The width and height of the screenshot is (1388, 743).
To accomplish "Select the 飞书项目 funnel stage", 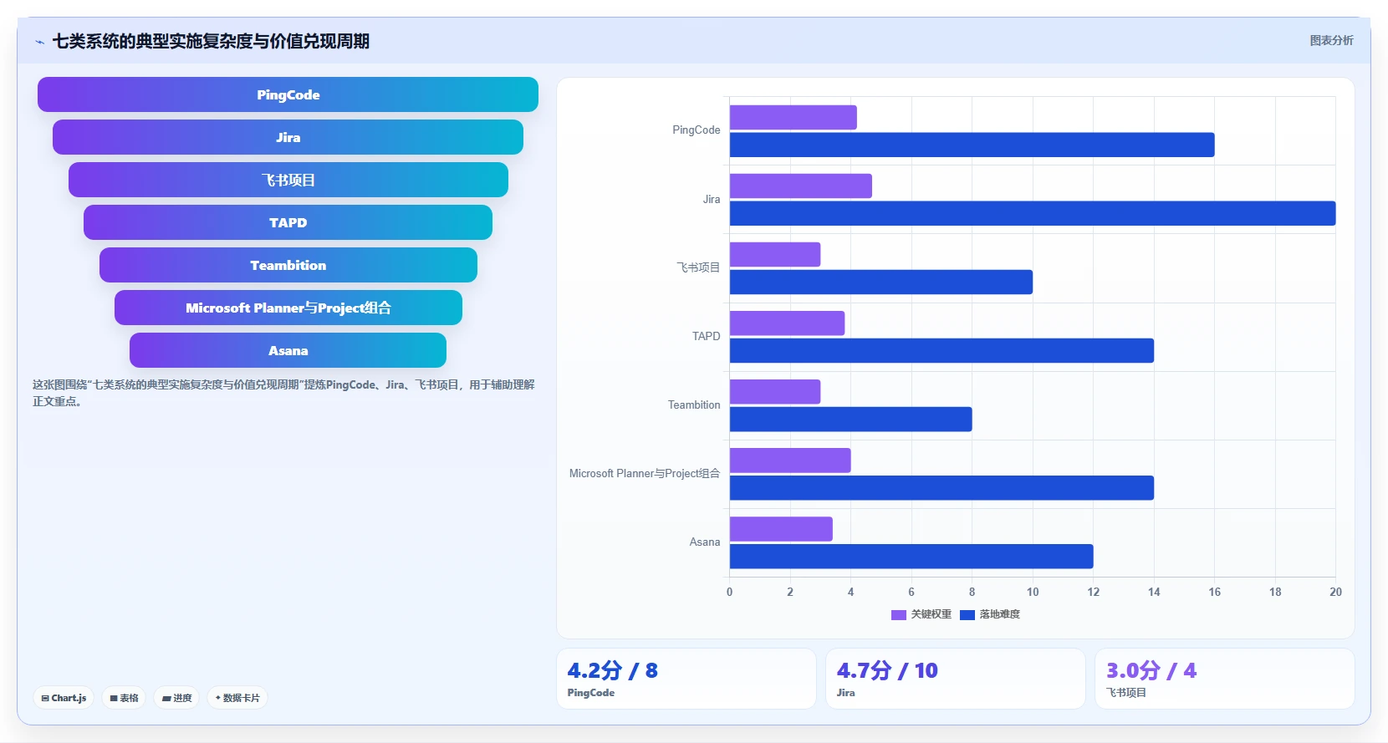I will point(288,180).
